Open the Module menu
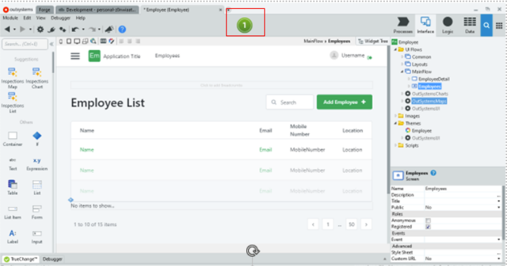 click(x=10, y=18)
